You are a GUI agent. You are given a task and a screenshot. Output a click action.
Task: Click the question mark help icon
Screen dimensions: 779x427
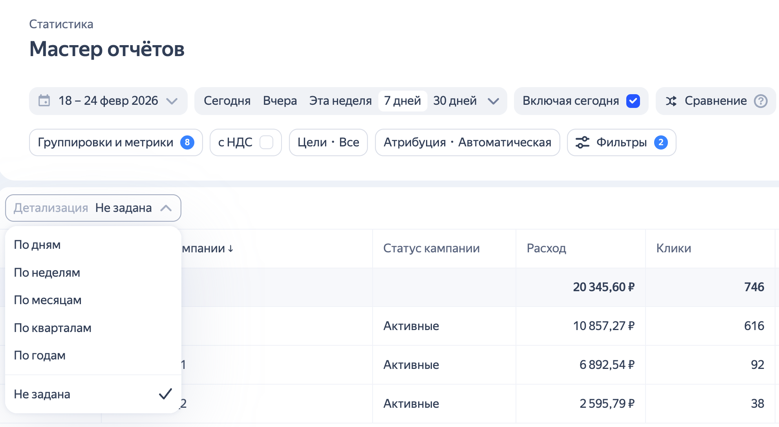tap(761, 101)
